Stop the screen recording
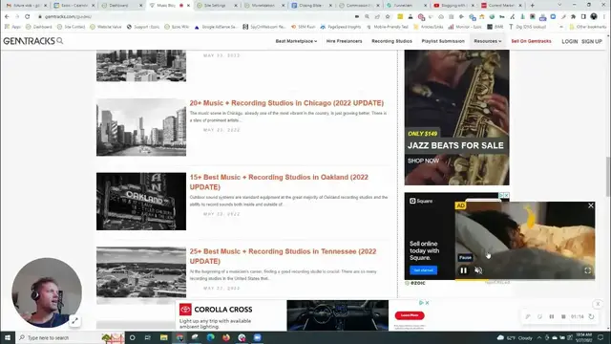The image size is (611, 344). (x=563, y=316)
